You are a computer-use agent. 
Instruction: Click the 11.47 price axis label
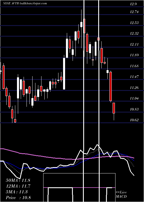tap(134, 77)
